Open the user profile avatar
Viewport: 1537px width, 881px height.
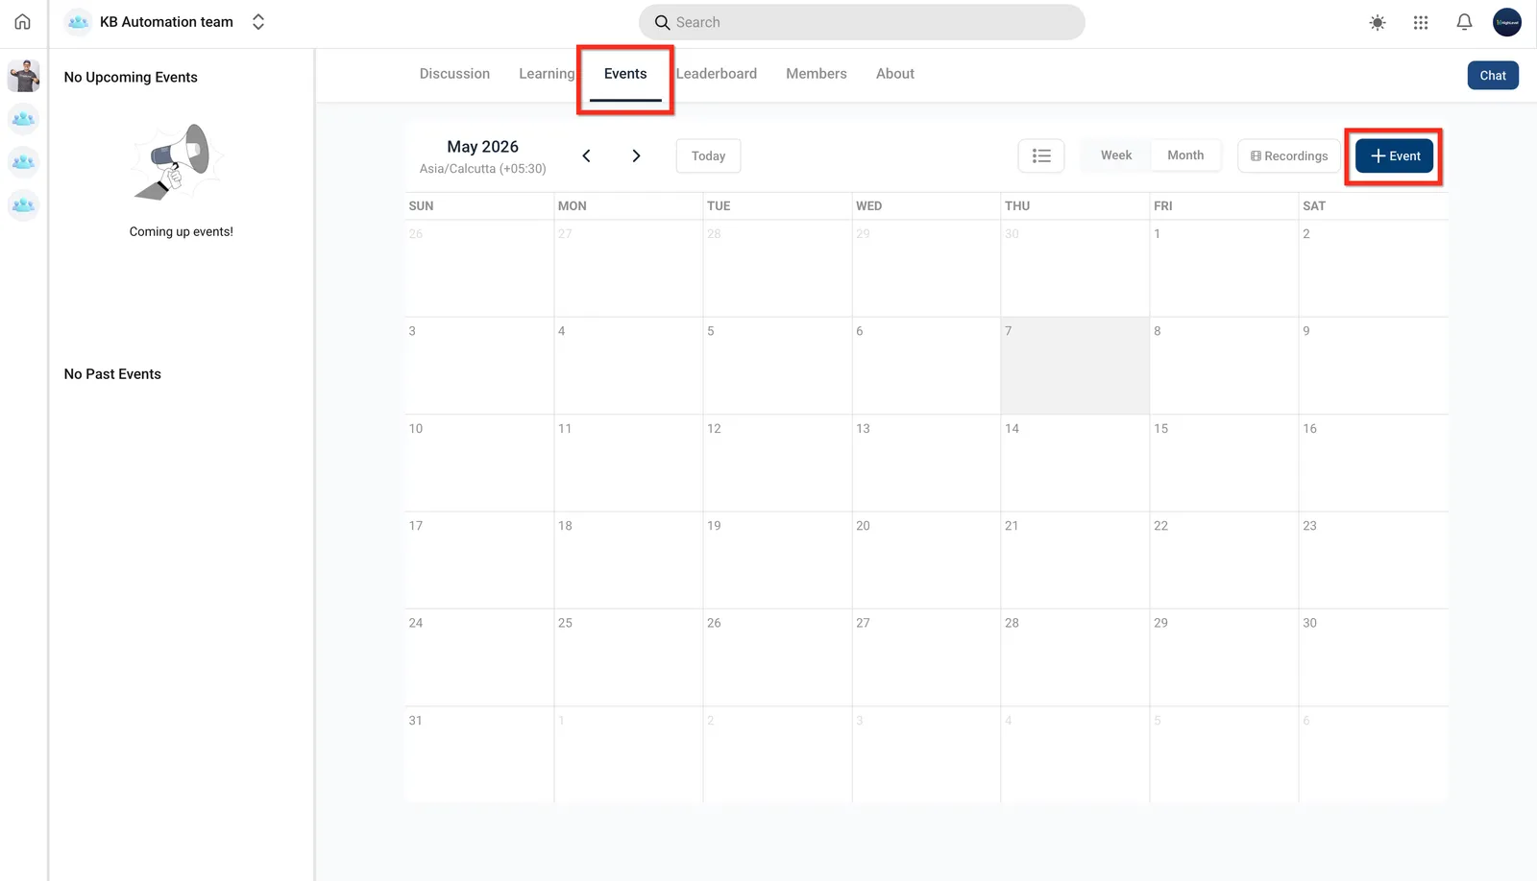pyautogui.click(x=1507, y=22)
